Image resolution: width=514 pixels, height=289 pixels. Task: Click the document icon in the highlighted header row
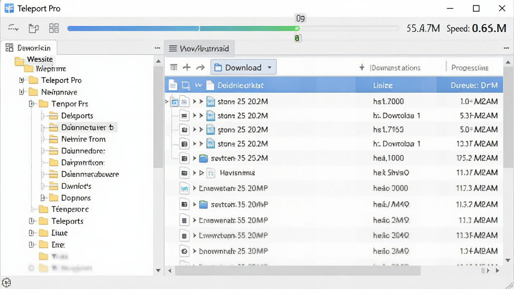pos(173,85)
